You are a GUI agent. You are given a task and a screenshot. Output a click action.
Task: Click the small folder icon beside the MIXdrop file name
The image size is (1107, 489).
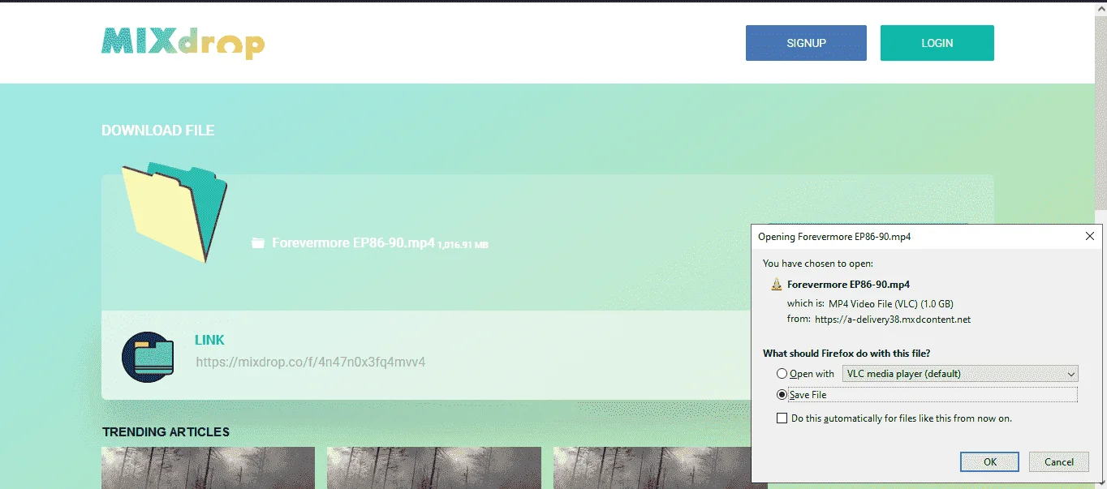[x=258, y=243]
